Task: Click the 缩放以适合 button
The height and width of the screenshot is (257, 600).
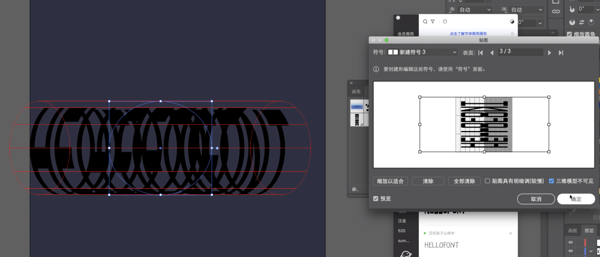Action: (391, 181)
